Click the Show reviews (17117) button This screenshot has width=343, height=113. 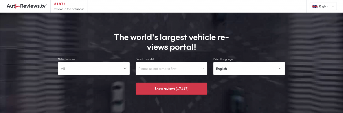(x=171, y=89)
